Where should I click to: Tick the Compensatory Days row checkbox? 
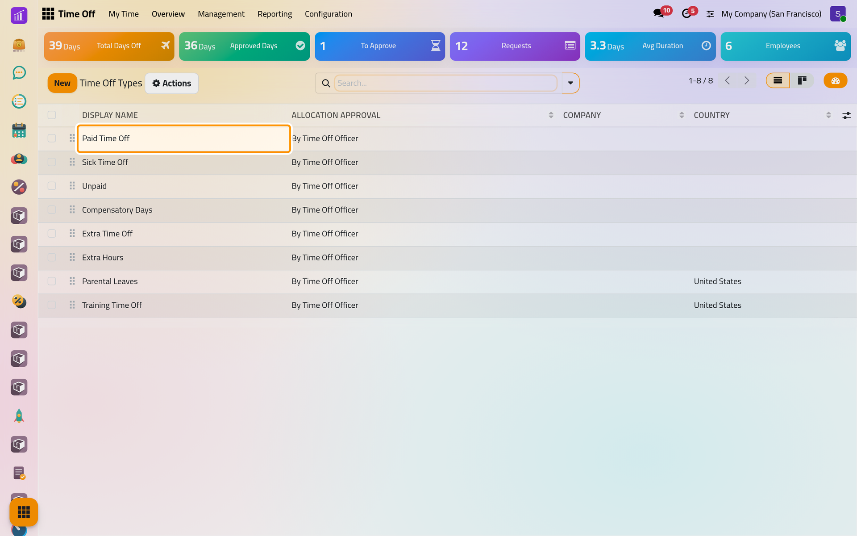52,209
